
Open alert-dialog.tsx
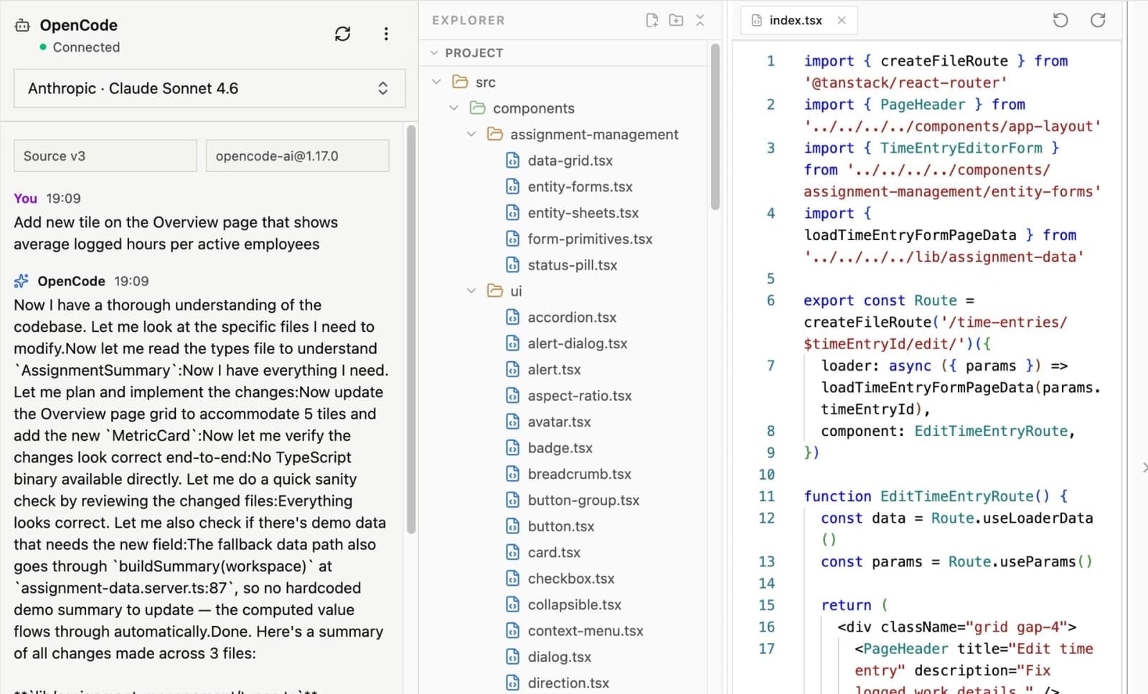[577, 343]
